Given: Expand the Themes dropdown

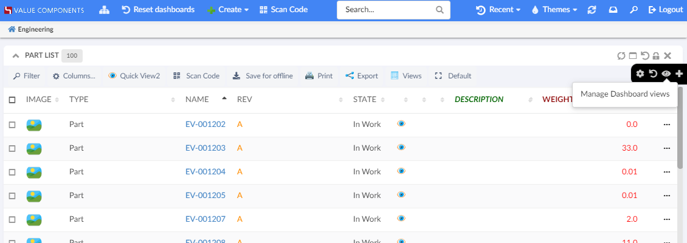Looking at the screenshot, I should pyautogui.click(x=554, y=10).
